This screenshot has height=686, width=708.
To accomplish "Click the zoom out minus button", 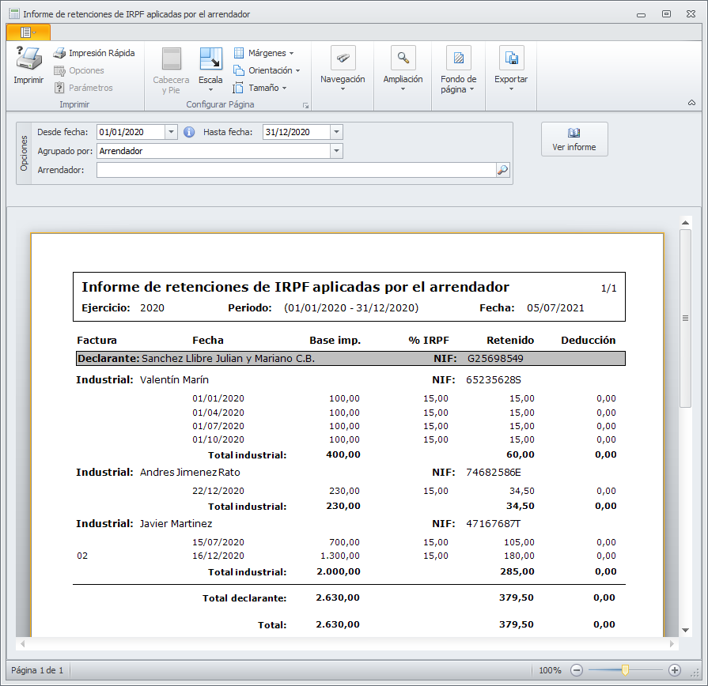I will click(x=577, y=670).
